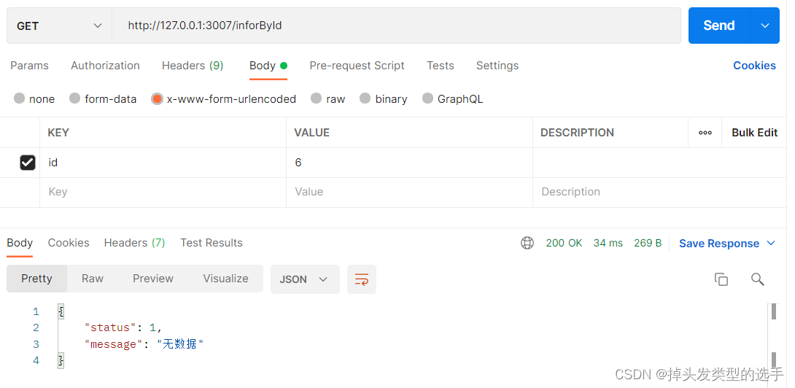Viewport: 795px width, 388px height.
Task: Click the empty Key placeholder field
Action: [163, 193]
